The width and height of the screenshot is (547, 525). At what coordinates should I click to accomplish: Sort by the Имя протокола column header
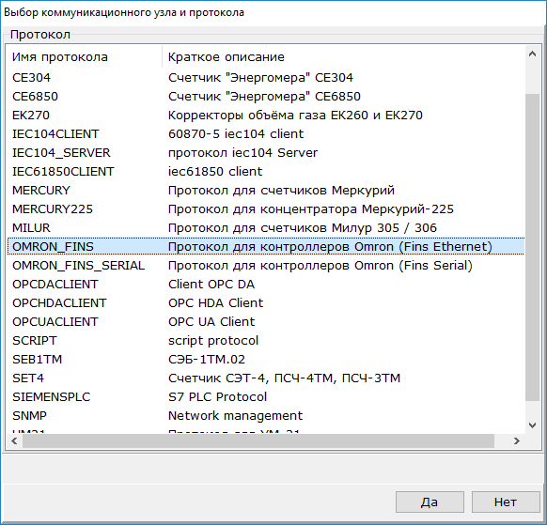coord(85,57)
